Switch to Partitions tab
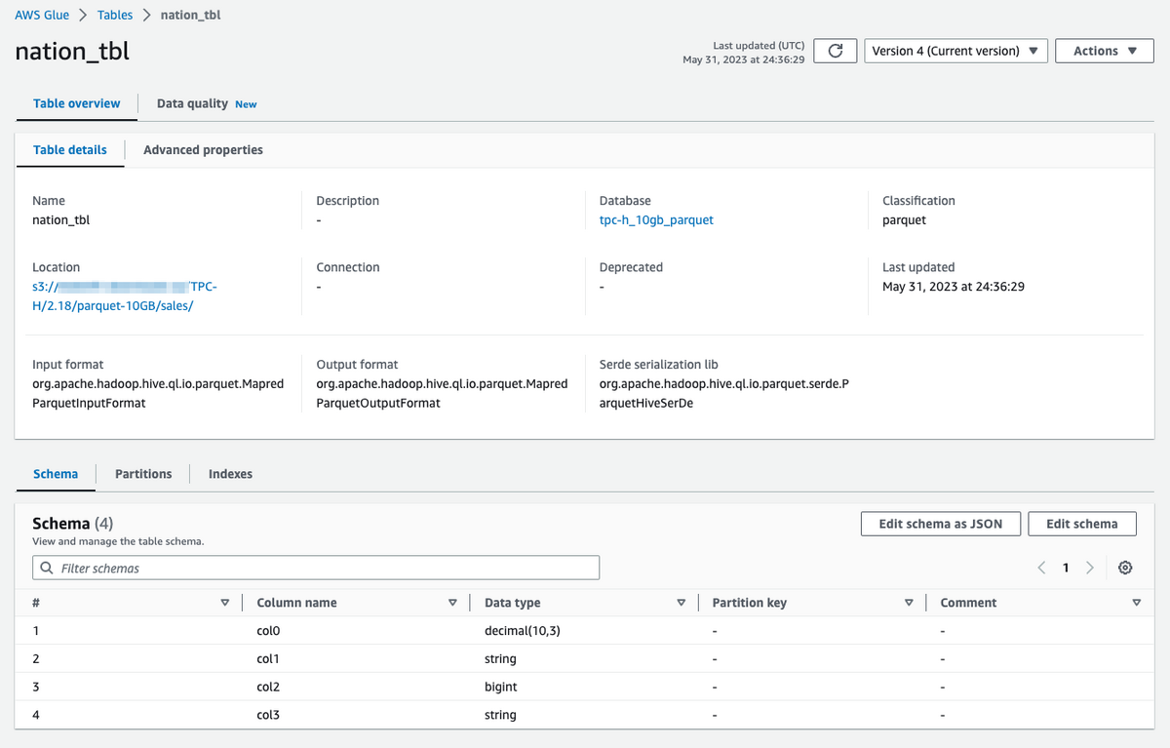 click(x=143, y=474)
